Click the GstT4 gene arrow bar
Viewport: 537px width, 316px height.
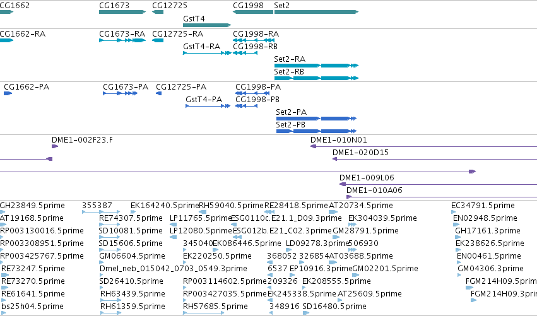click(207, 25)
